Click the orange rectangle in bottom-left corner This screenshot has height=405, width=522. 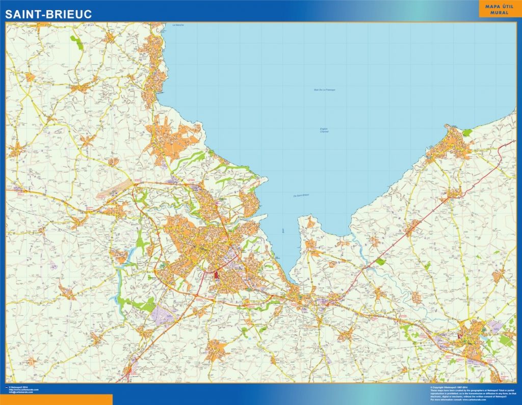56,399
